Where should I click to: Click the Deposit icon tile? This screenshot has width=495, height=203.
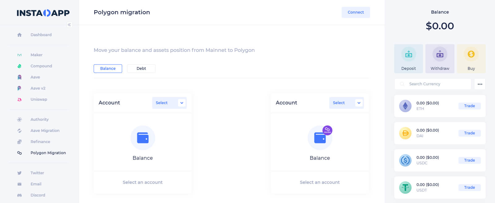(x=408, y=58)
